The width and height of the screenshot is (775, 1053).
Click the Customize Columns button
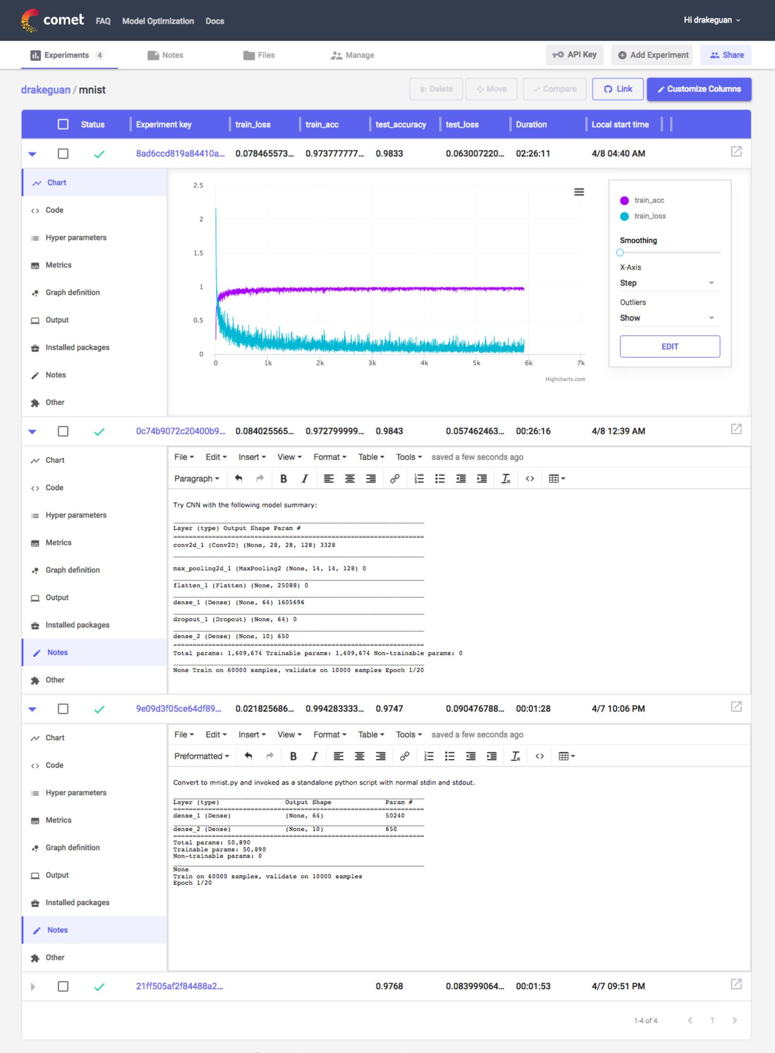[x=699, y=89]
